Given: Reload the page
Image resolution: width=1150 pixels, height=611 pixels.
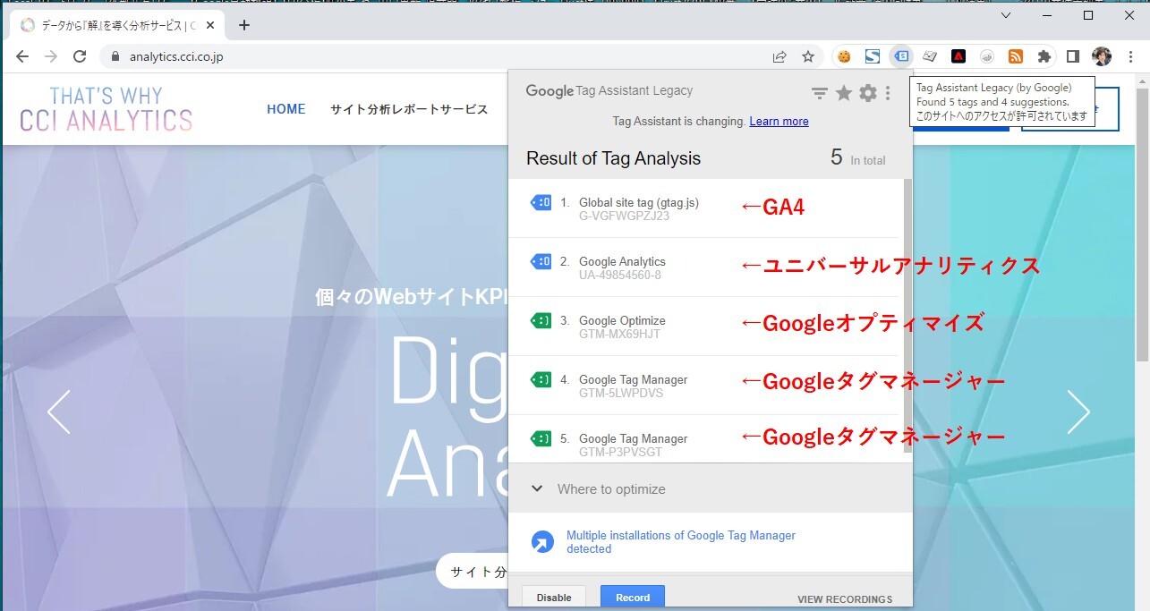Looking at the screenshot, I should pyautogui.click(x=80, y=56).
